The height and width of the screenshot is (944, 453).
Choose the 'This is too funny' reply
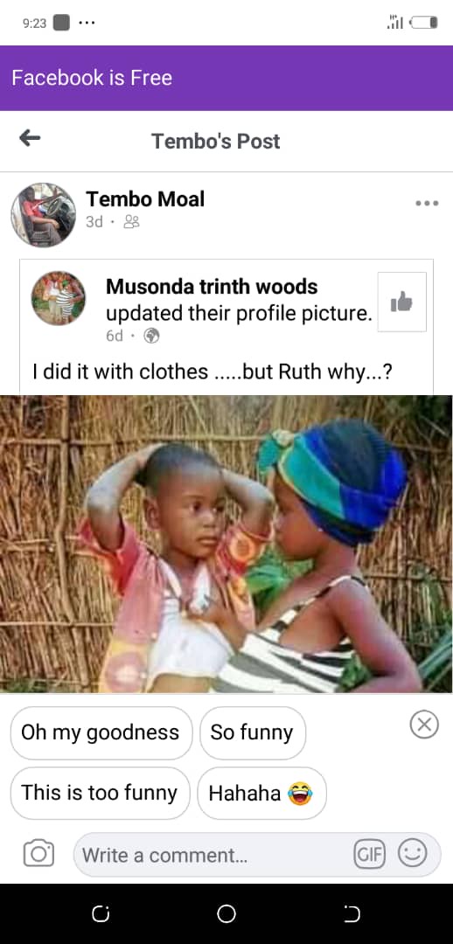pos(100,793)
